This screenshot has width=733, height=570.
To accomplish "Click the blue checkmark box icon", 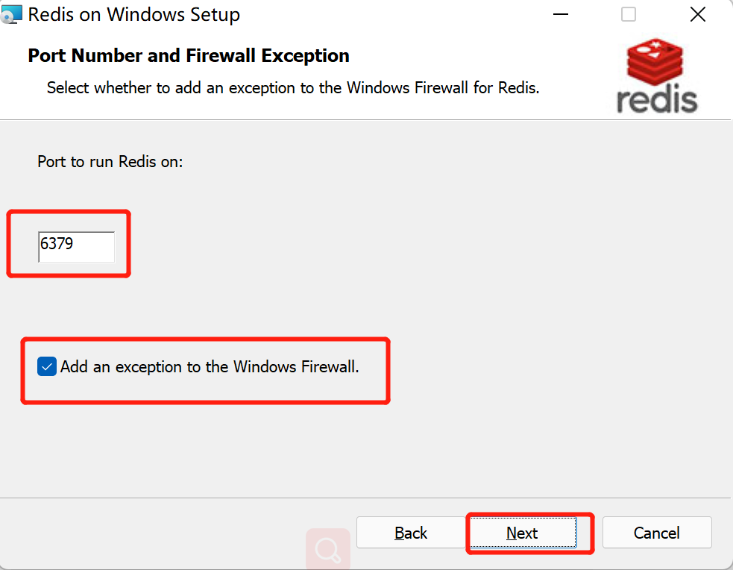I will click(x=47, y=366).
